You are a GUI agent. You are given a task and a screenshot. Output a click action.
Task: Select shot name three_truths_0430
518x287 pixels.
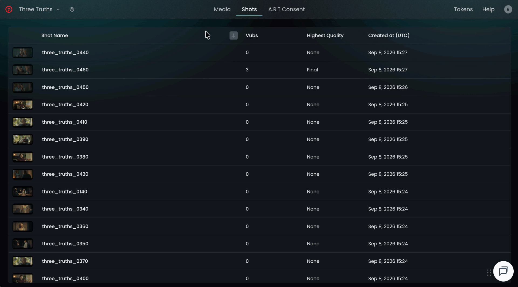click(65, 174)
